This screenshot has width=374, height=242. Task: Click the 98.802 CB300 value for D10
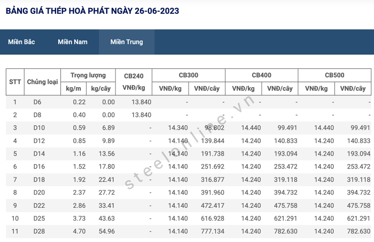(214, 128)
